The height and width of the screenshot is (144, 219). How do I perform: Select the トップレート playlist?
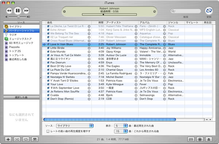click(22, 55)
